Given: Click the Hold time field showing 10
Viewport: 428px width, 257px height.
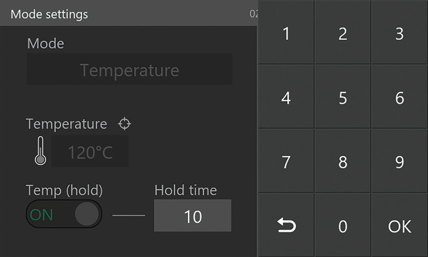Looking at the screenshot, I should point(193,216).
